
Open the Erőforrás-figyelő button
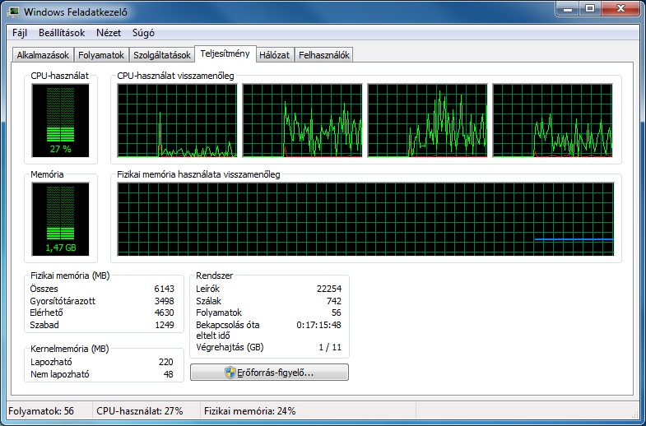[x=269, y=372]
